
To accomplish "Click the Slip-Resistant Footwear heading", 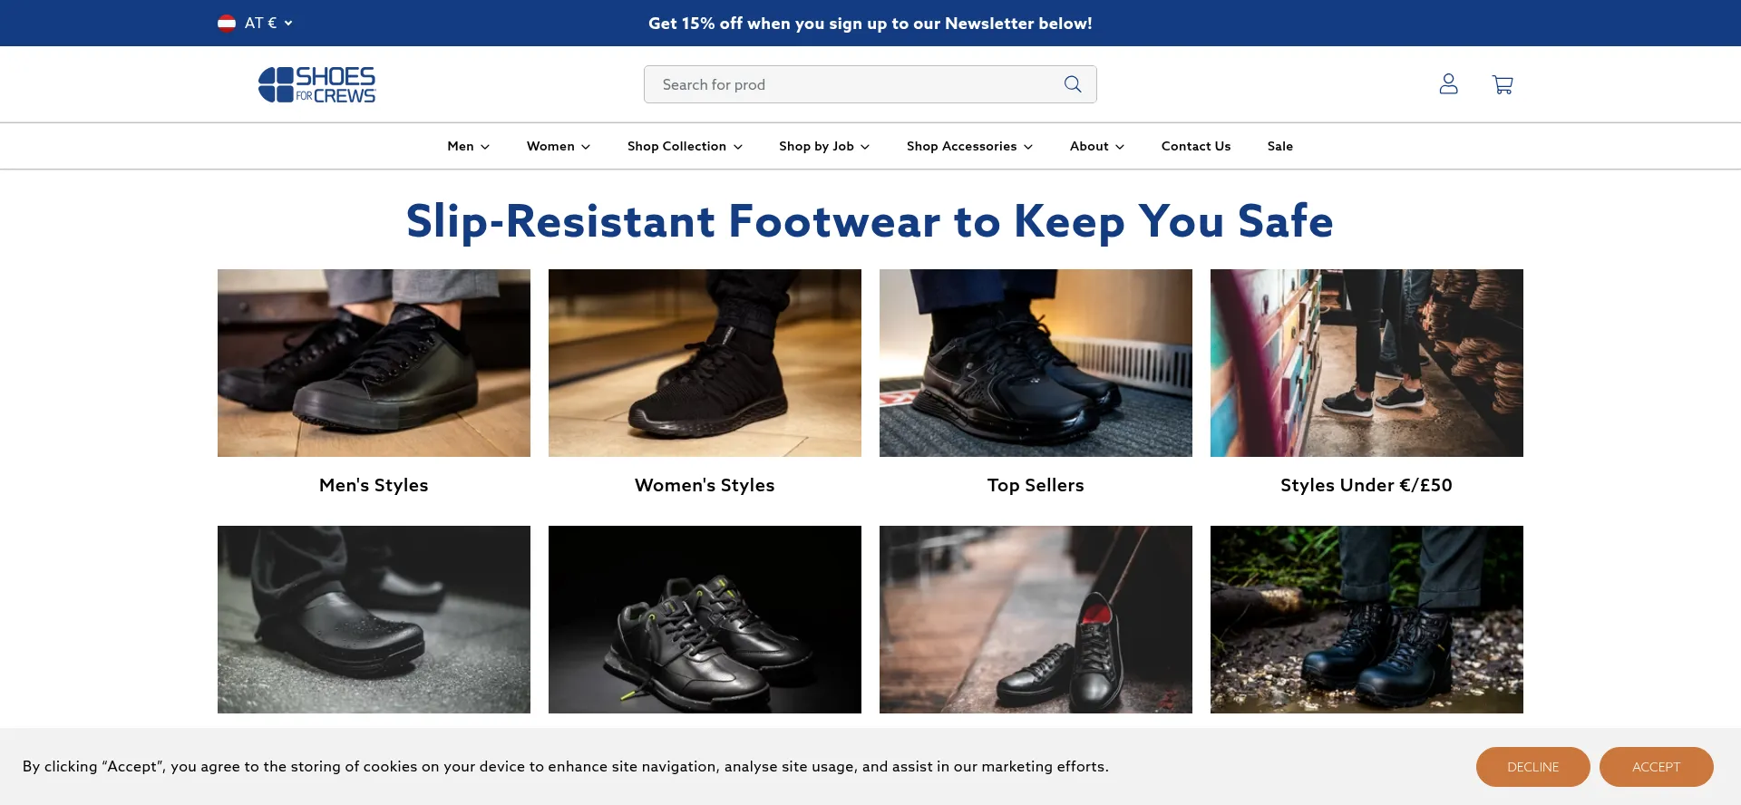I will [x=870, y=221].
